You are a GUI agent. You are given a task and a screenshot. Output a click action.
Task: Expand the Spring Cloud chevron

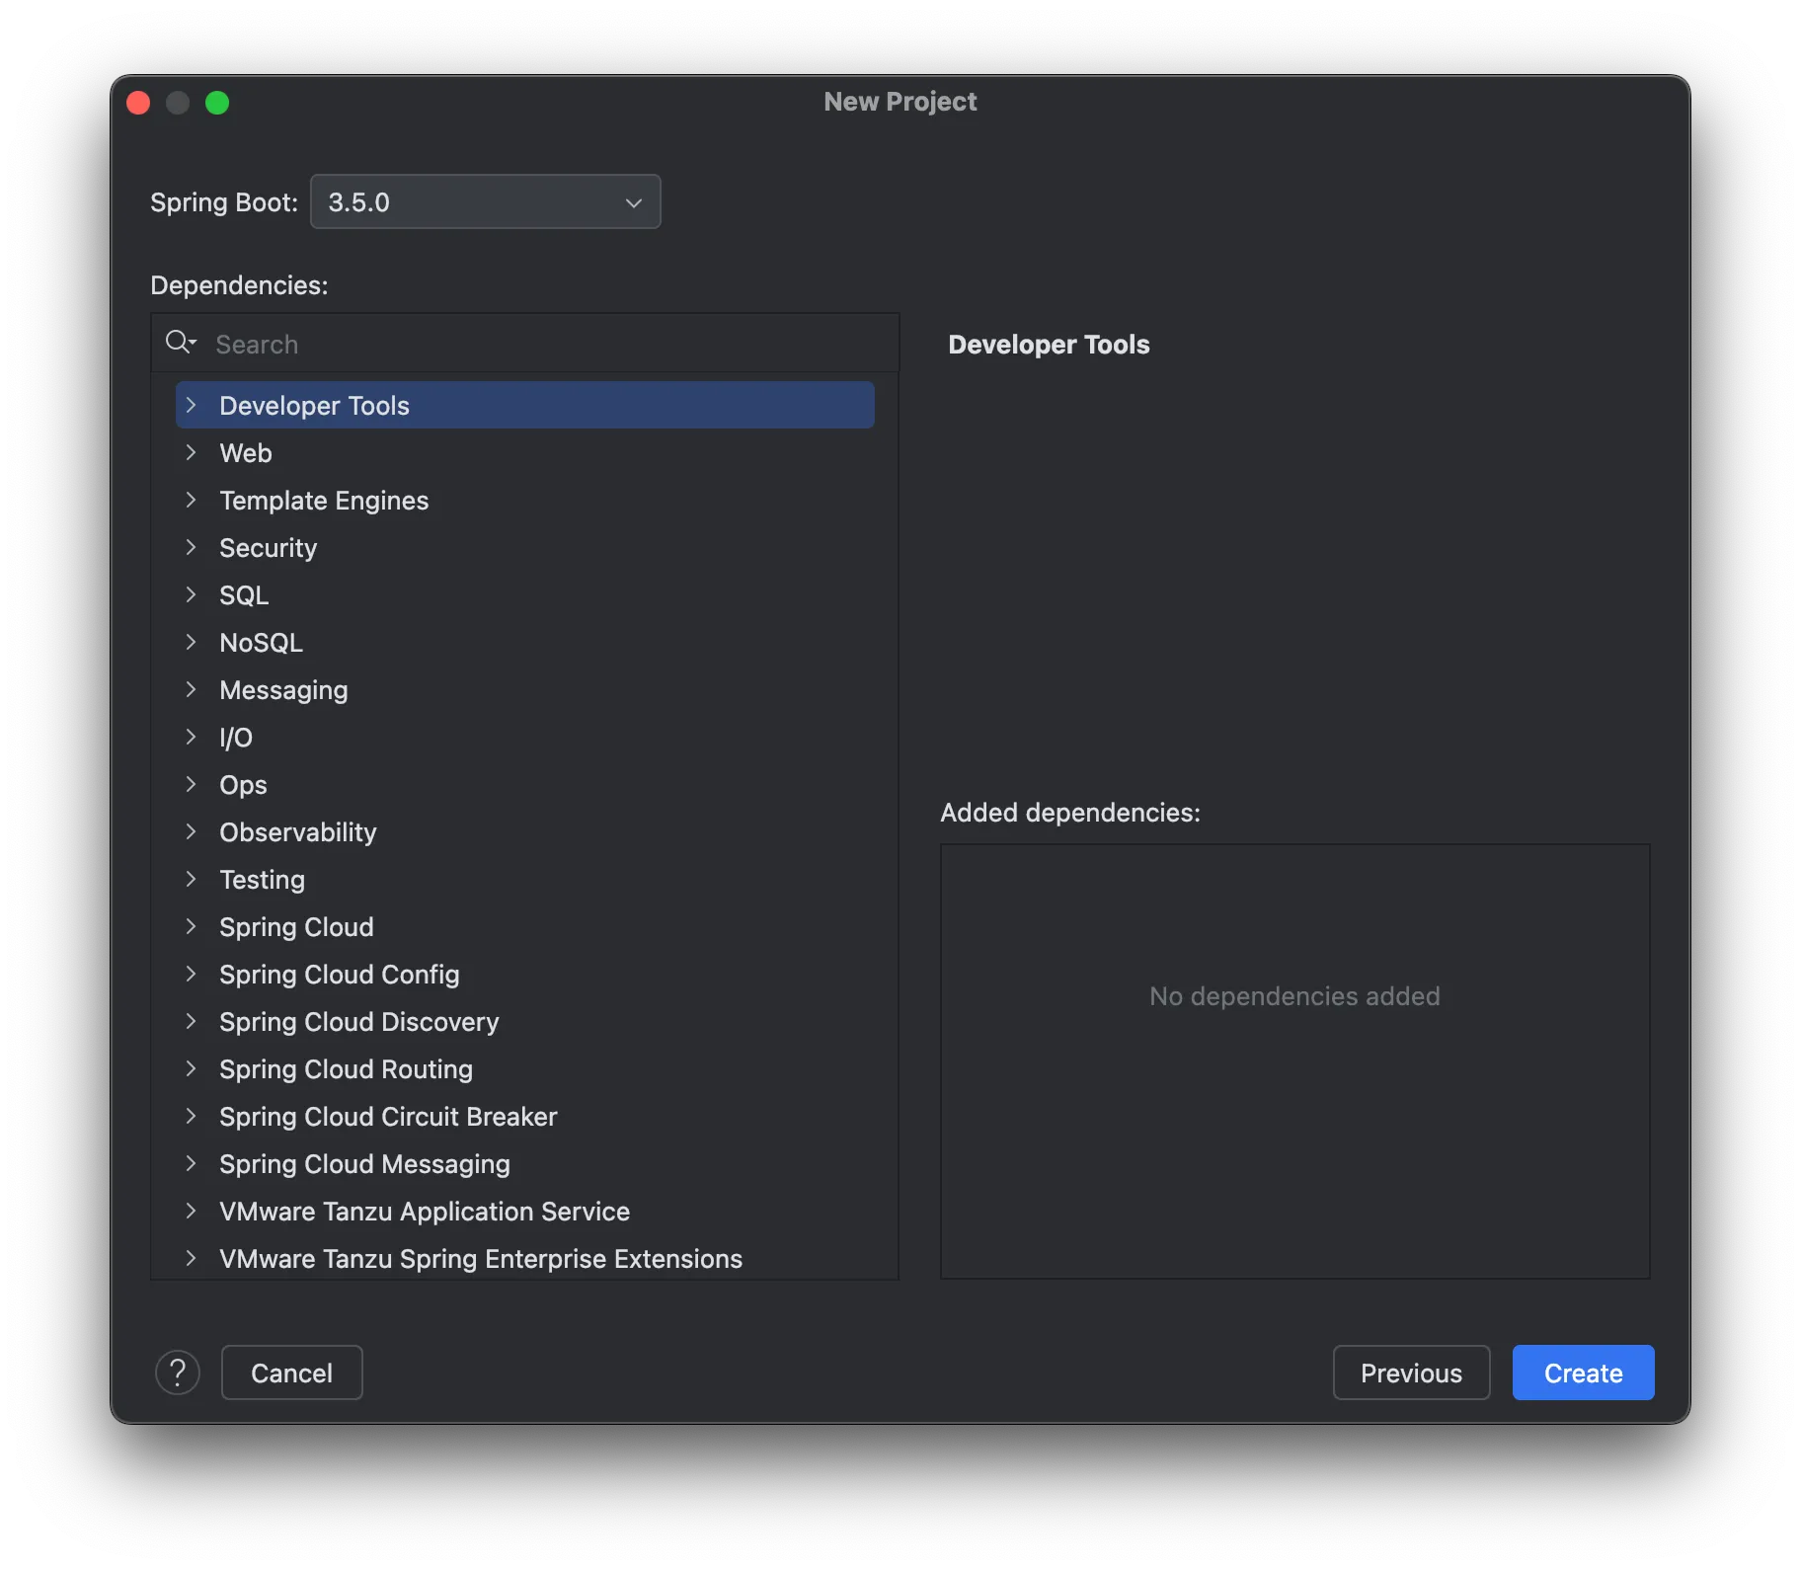point(192,926)
